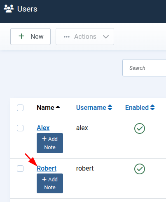Sort by the Name column header
This screenshot has width=166, height=202.
click(48, 107)
